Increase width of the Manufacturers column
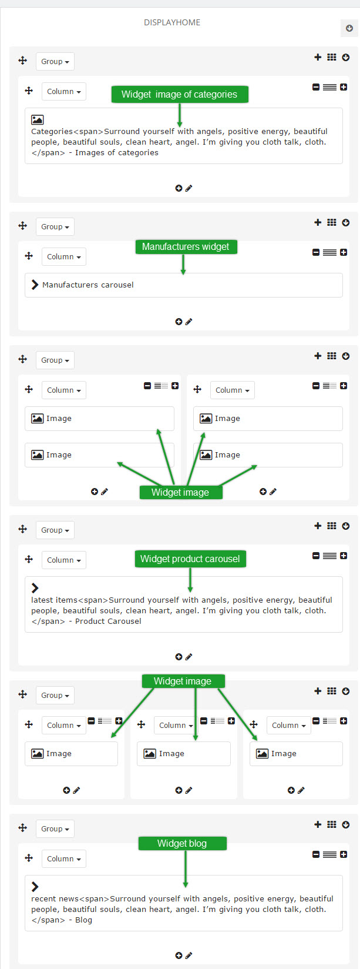Screen dimensions: 360x969 click(344, 252)
